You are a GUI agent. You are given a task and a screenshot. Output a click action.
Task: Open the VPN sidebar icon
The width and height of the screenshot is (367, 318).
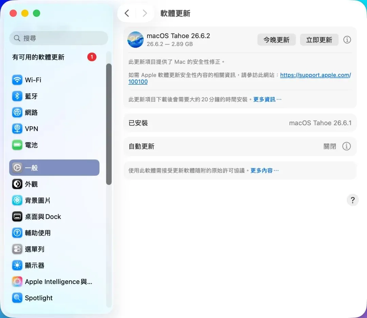(x=17, y=129)
